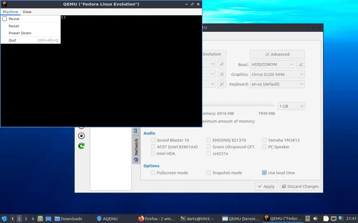The height and width of the screenshot is (223, 358).
Task: Enable ENSONIQ ES1370 audio
Action: click(x=209, y=140)
